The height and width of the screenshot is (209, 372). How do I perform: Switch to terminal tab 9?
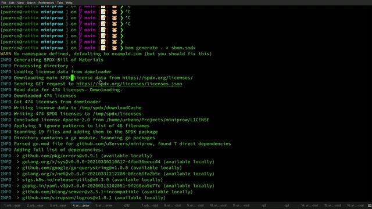pyautogui.click(x=195, y=206)
